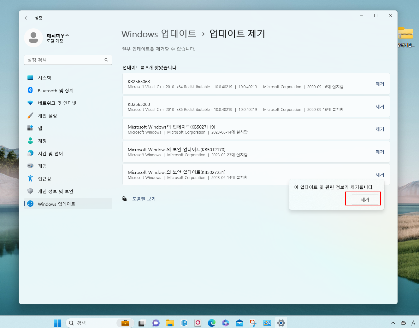Open Snipping Tool from taskbar

[253, 323]
